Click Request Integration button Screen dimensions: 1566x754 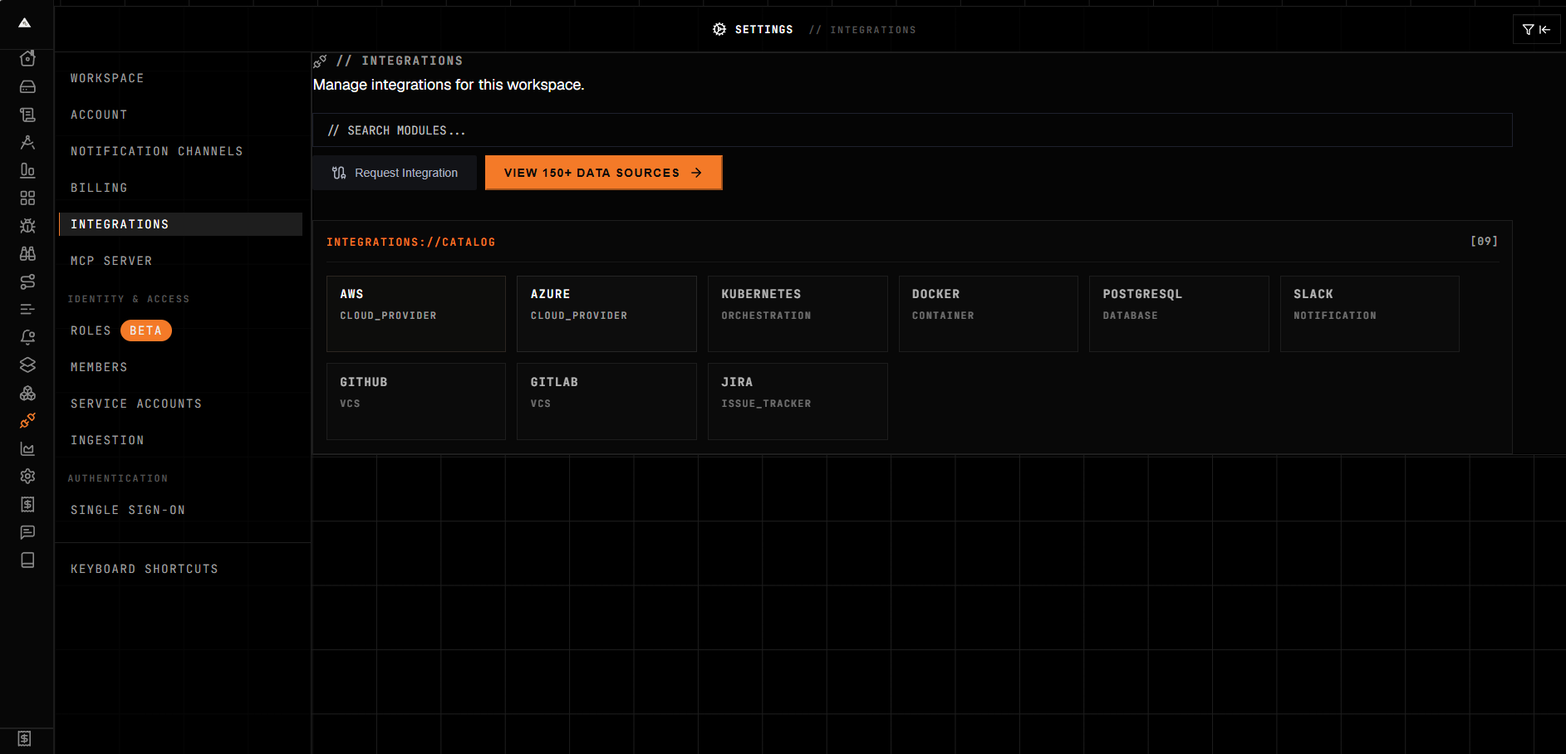(x=395, y=173)
